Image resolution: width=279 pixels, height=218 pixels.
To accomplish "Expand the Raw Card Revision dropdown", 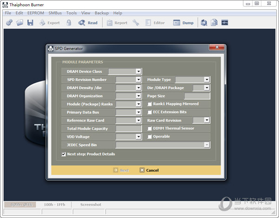I will (206, 120).
